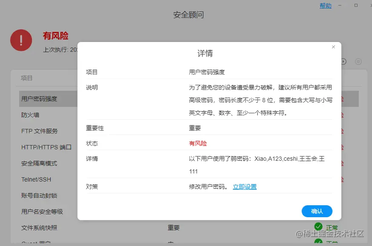Click the red risk warning icon
Screen dimensions: 372x246
(x=21, y=40)
